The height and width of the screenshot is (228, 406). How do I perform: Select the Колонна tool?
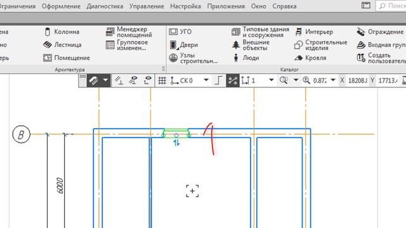pos(62,32)
